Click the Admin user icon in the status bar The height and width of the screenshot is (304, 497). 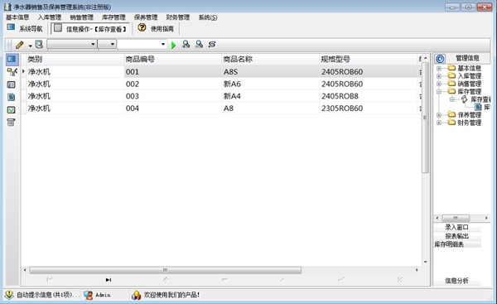click(x=89, y=295)
